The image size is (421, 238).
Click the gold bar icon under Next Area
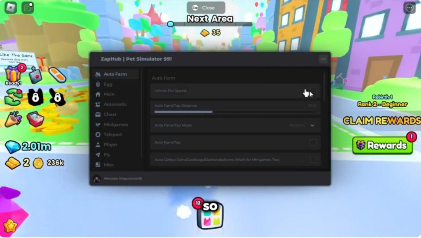(x=205, y=33)
